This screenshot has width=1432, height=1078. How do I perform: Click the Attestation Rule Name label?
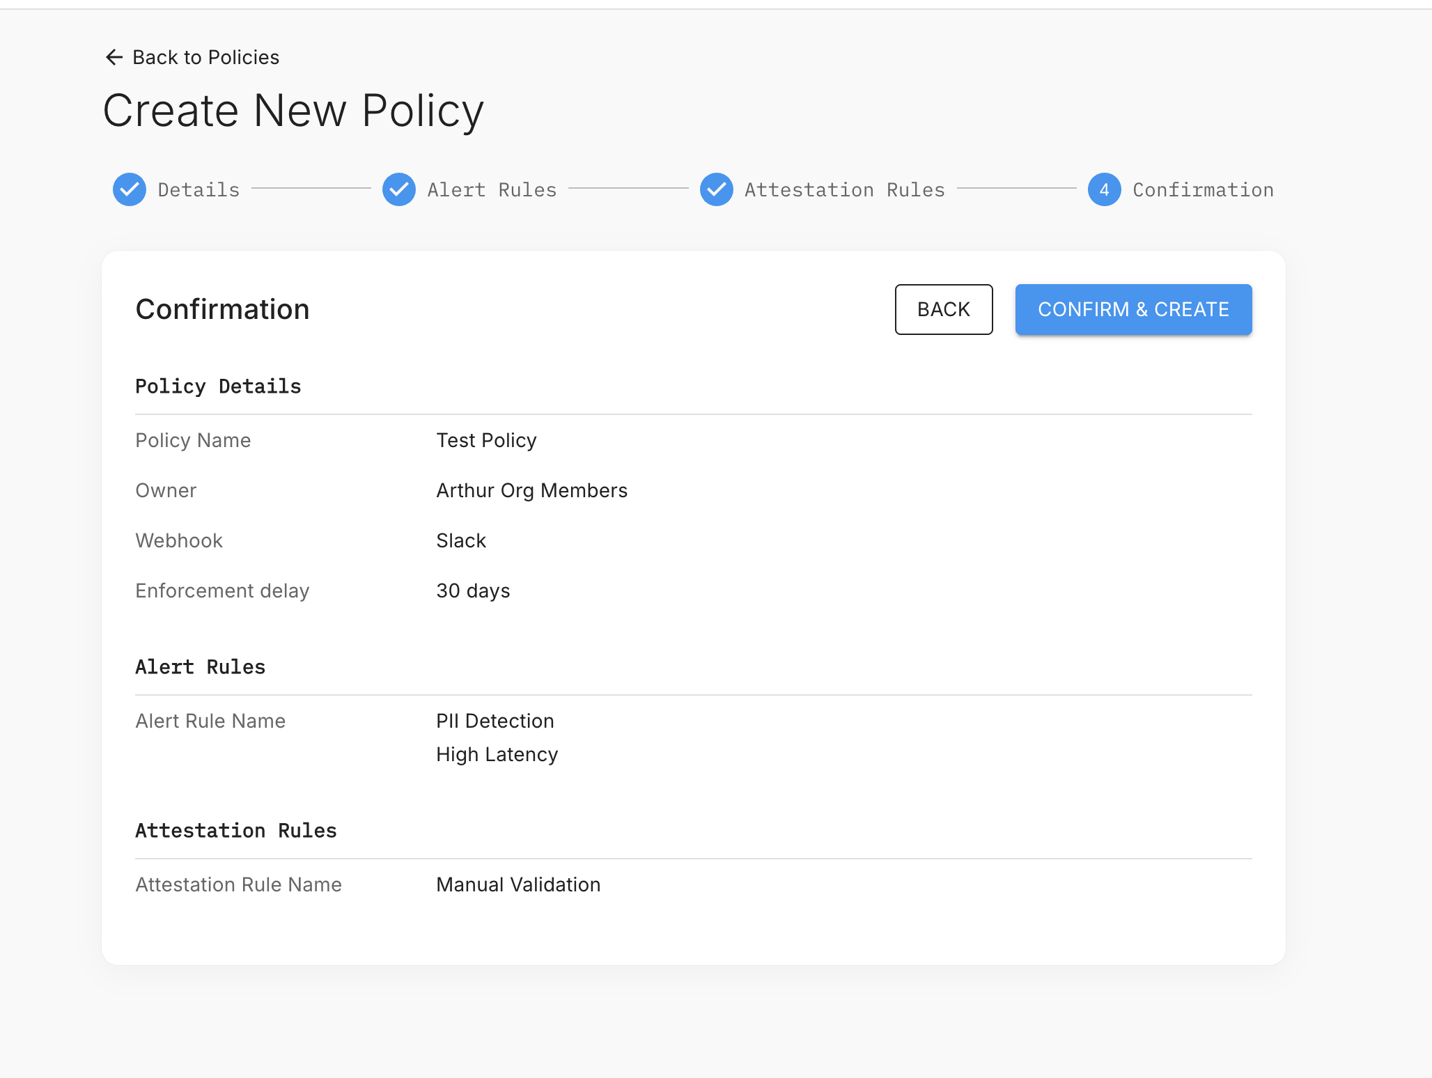click(x=238, y=884)
